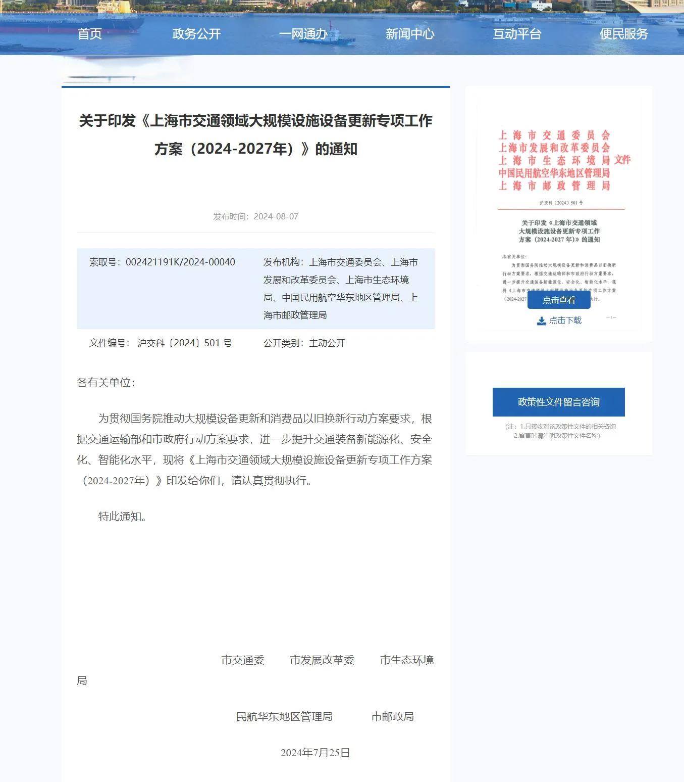Select the 索取号 002421191K/2024-00040 text
Screen dimensions: 684x782
(162, 262)
